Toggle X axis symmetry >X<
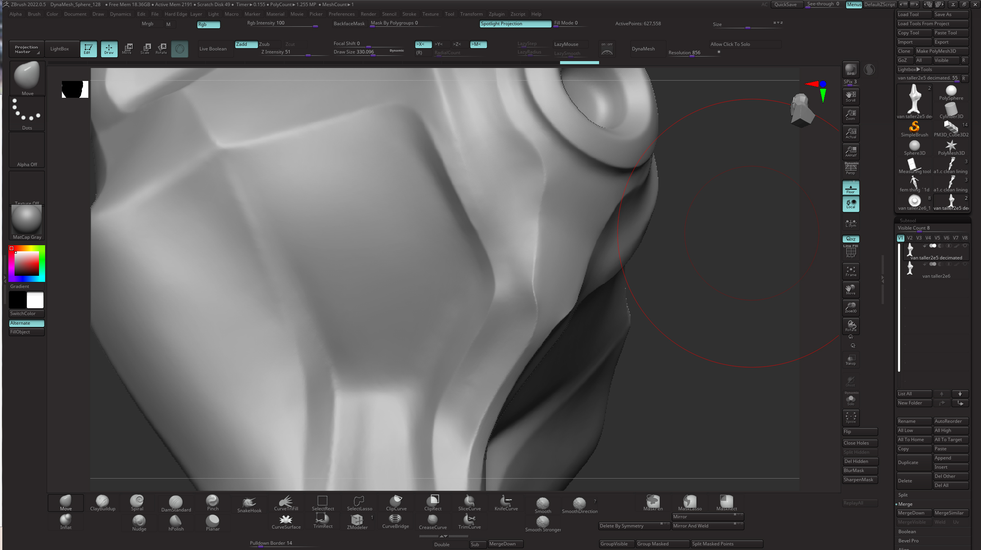 (423, 44)
